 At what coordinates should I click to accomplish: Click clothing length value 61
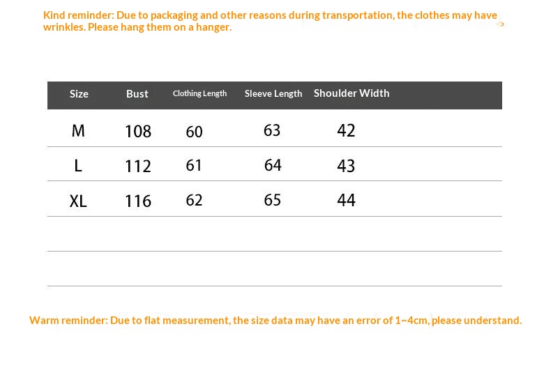tap(194, 165)
